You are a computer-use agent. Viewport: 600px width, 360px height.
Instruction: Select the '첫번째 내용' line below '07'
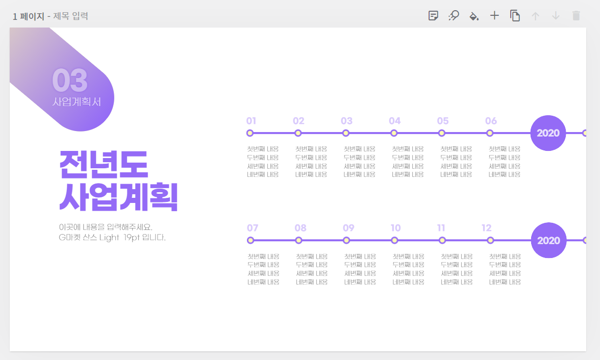pyautogui.click(x=263, y=256)
